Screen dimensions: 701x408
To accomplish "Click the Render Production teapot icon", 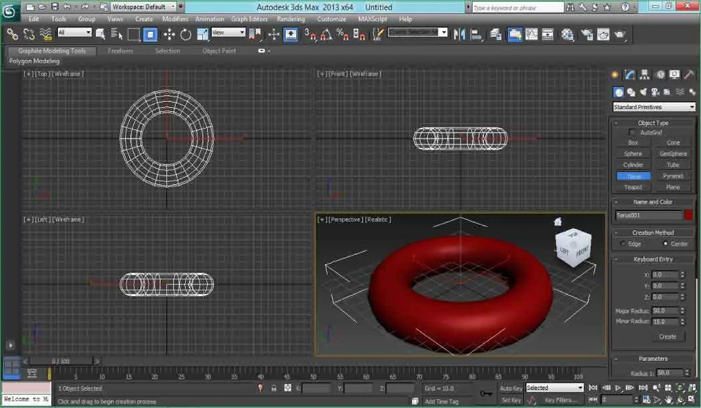I will point(620,34).
